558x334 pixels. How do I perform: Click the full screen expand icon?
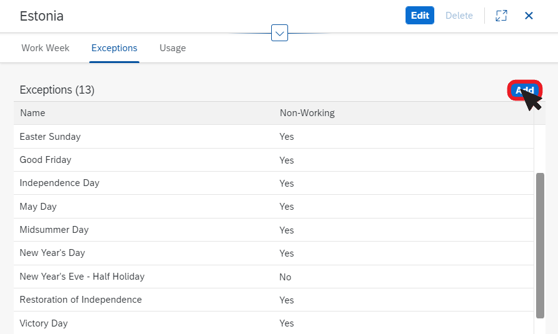pyautogui.click(x=501, y=16)
